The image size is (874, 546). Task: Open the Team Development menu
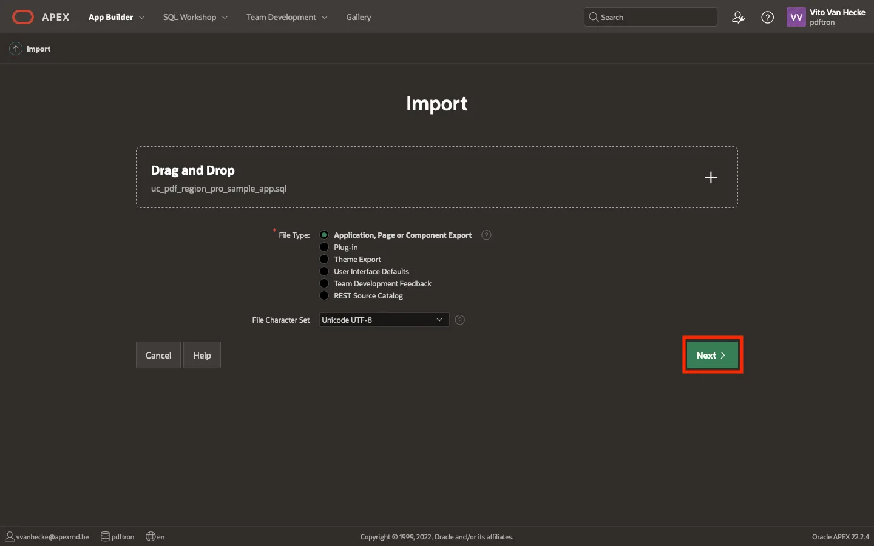(286, 17)
